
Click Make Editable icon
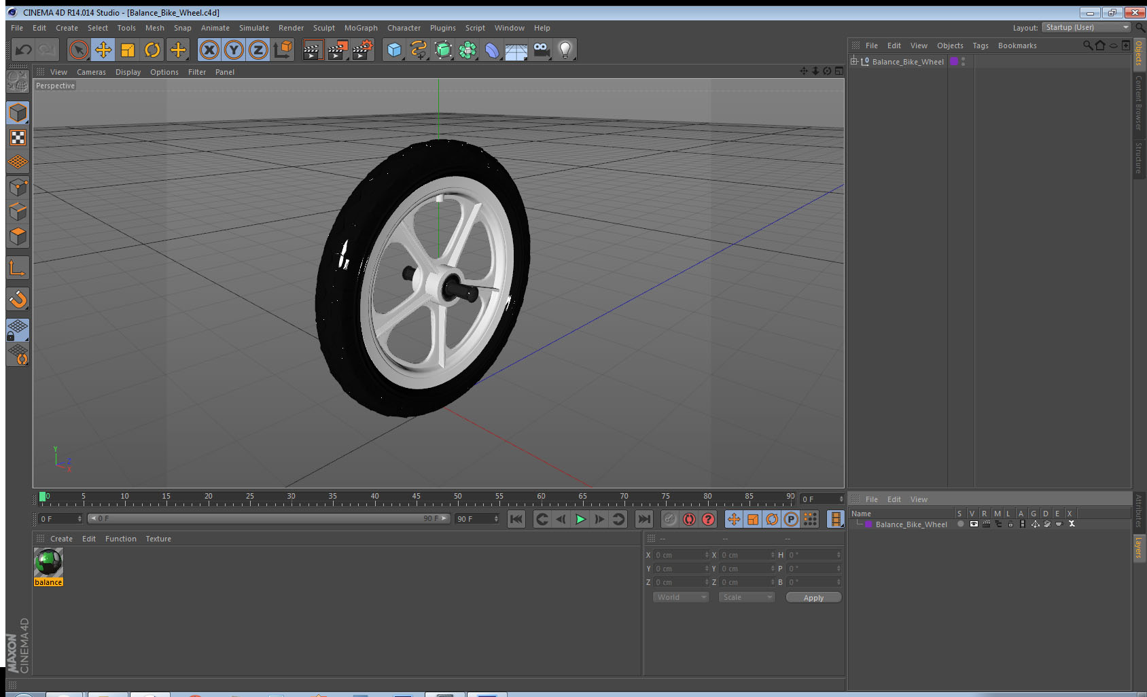tap(18, 82)
